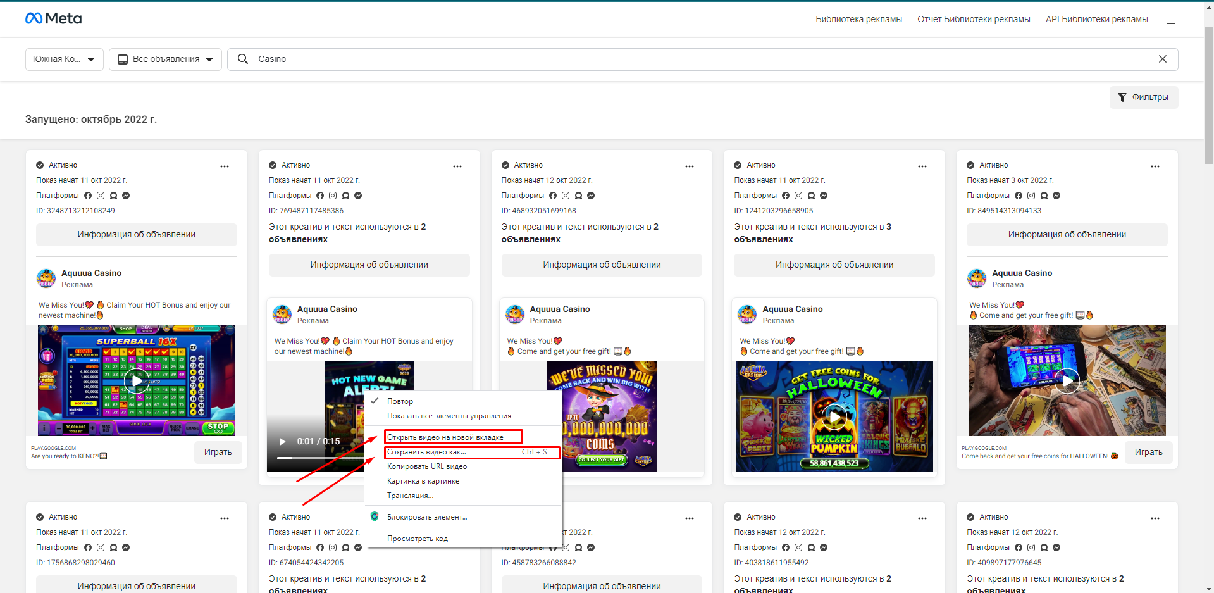Open the Южная Ко... country dropdown

pyautogui.click(x=64, y=59)
